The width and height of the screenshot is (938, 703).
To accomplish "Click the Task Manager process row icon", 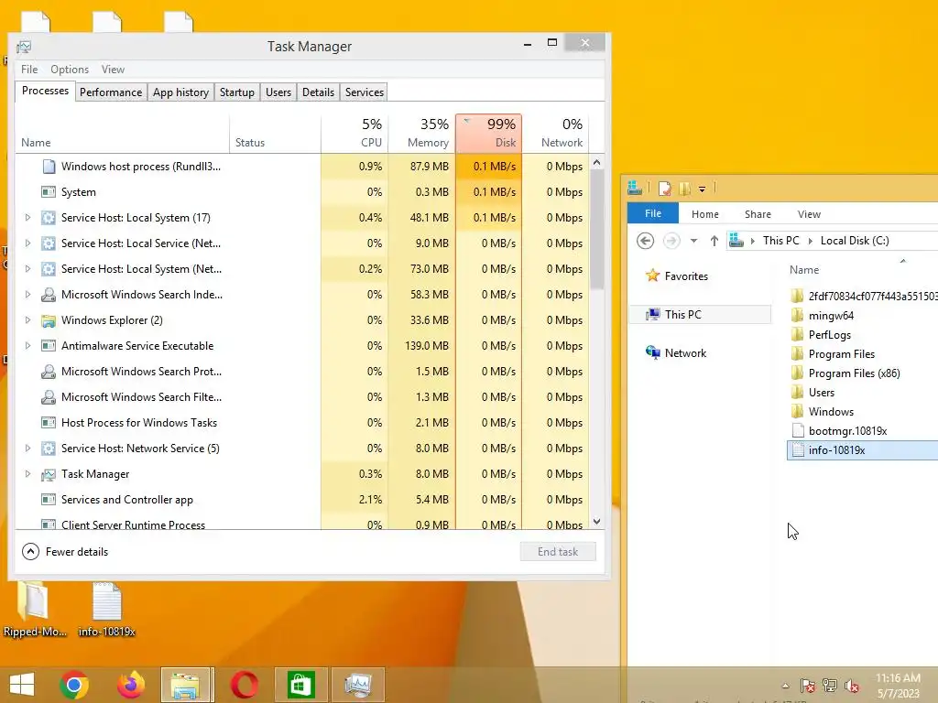I will coord(49,475).
